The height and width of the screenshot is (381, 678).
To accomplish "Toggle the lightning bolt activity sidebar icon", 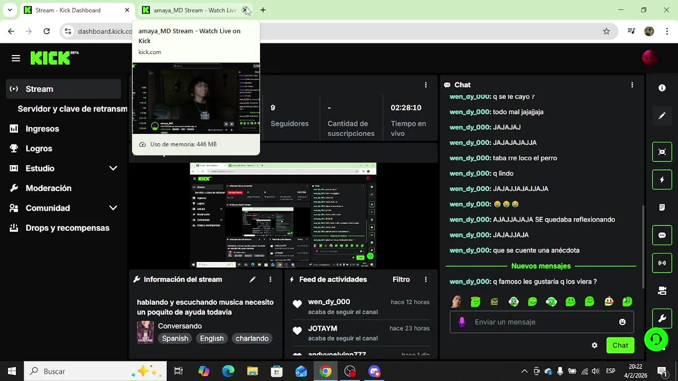I will pyautogui.click(x=662, y=180).
